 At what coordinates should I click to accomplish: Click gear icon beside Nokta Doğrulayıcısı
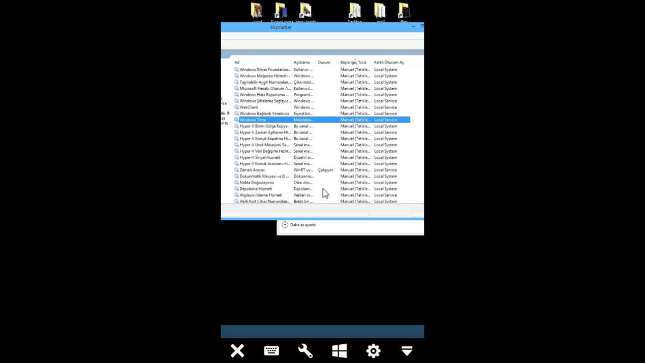coord(236,183)
